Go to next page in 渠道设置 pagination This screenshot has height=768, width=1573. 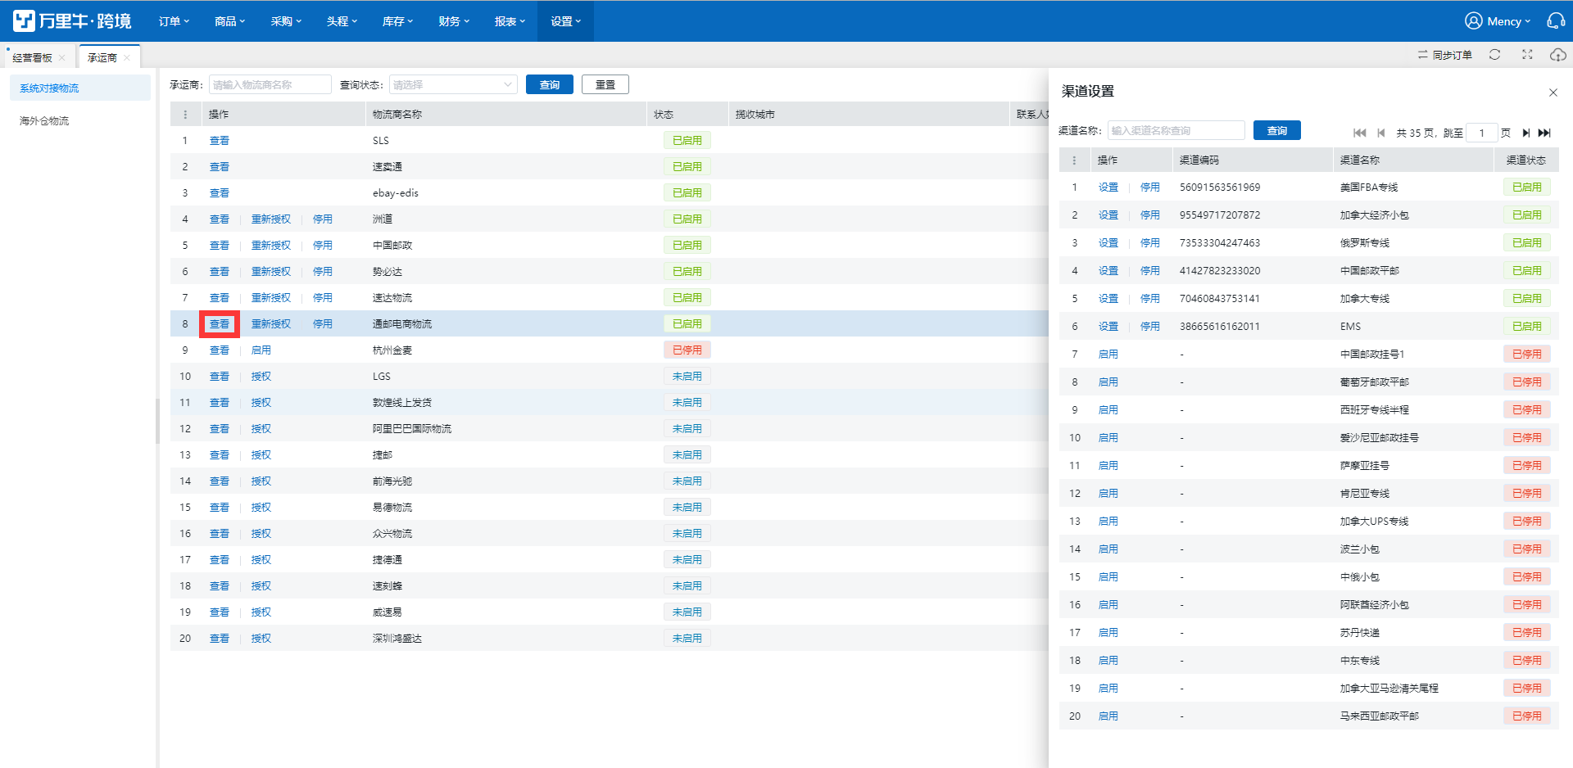point(1525,133)
